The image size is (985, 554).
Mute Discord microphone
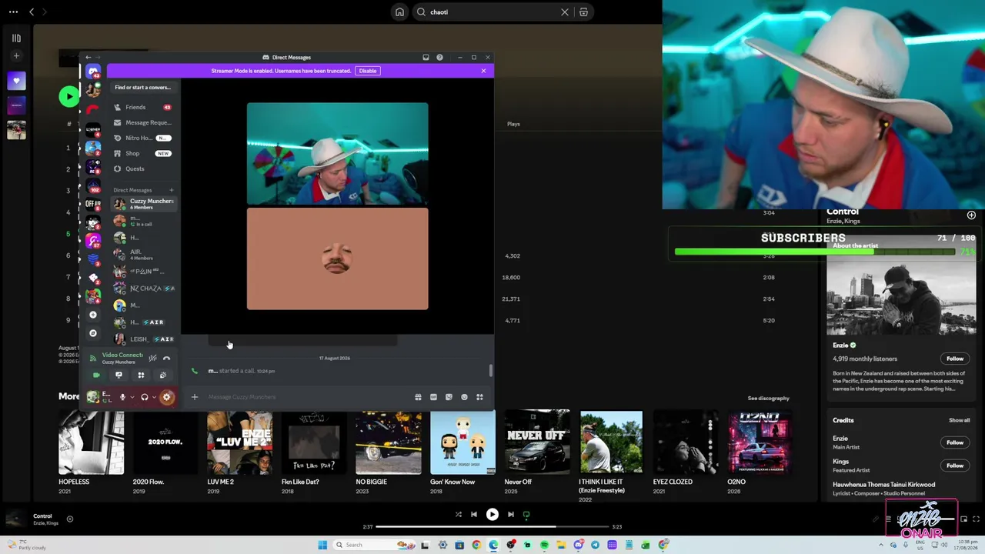click(122, 397)
